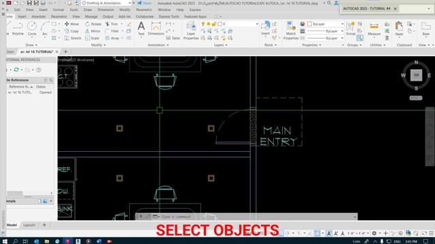
Task: Click the Array tool
Action: pyautogui.click(x=112, y=38)
